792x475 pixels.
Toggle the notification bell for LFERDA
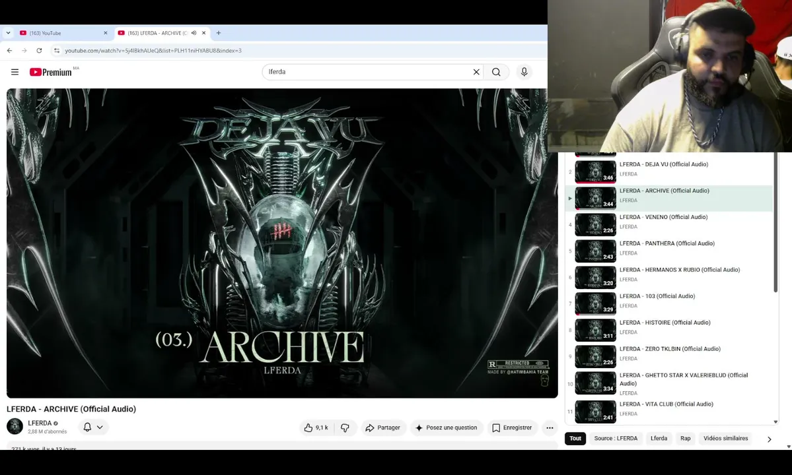[x=87, y=427]
